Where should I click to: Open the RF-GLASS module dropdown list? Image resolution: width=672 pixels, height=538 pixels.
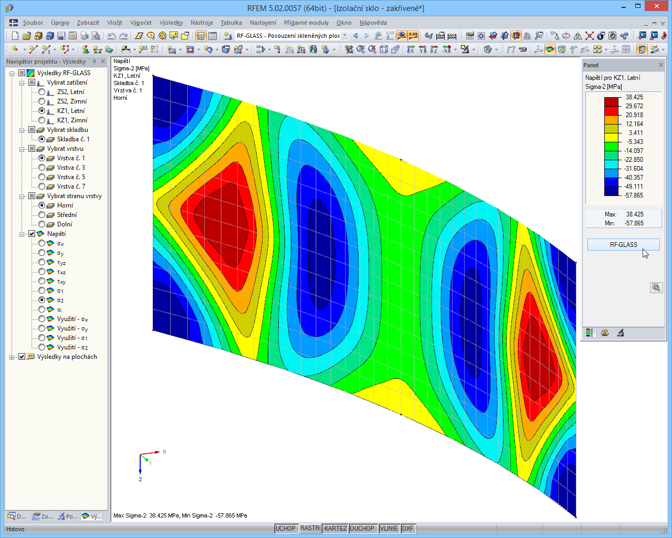(345, 36)
